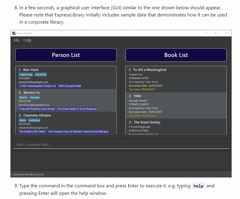Click Borrowed date: 20/03/2023 line

click(146, 112)
